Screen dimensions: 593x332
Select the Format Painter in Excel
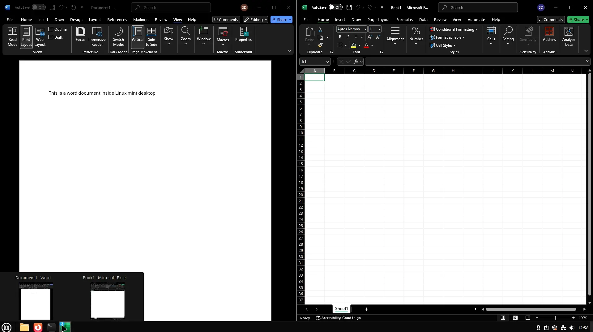coord(321,45)
